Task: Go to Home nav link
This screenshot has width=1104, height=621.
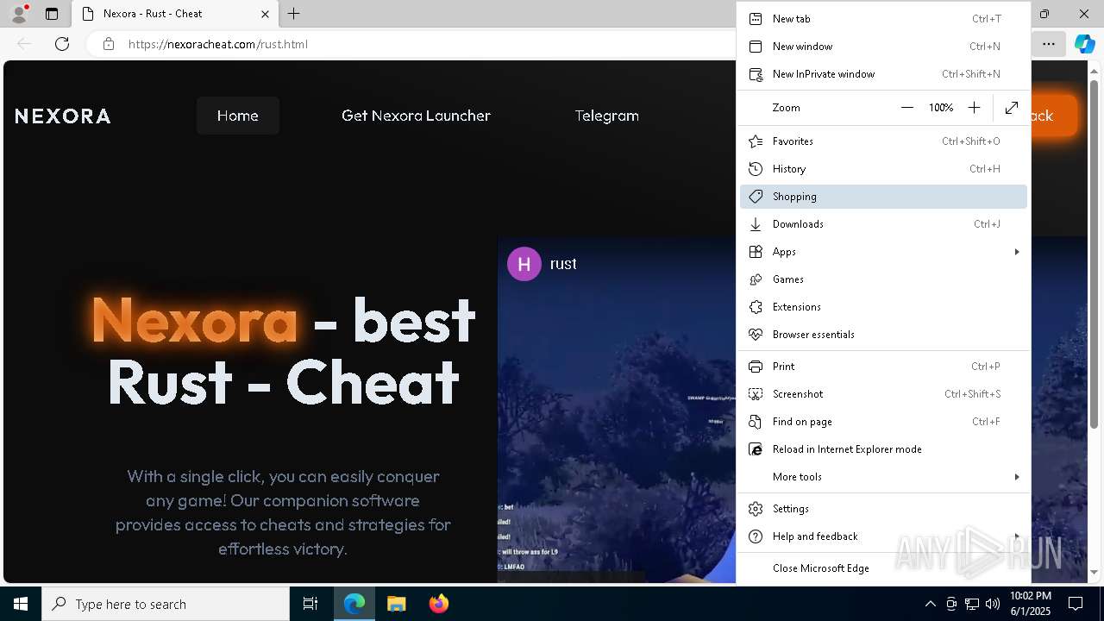Action: click(238, 116)
